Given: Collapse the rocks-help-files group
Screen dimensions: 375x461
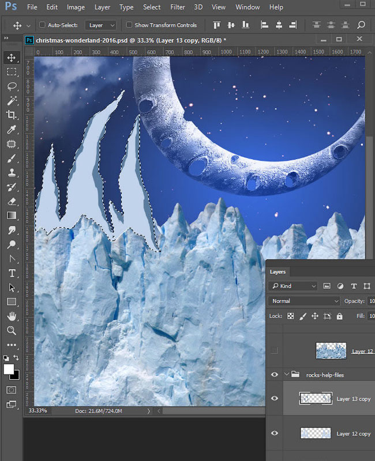Looking at the screenshot, I should point(287,374).
